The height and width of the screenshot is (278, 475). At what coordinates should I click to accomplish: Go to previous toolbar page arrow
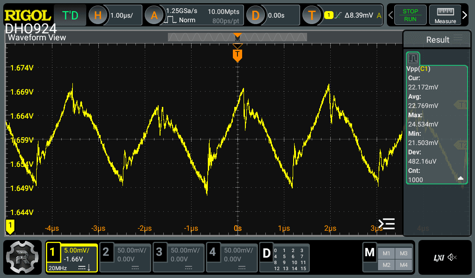click(x=391, y=15)
